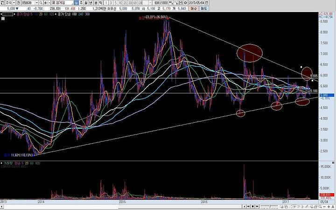Switch chart to minute '분' period

click(96, 3)
